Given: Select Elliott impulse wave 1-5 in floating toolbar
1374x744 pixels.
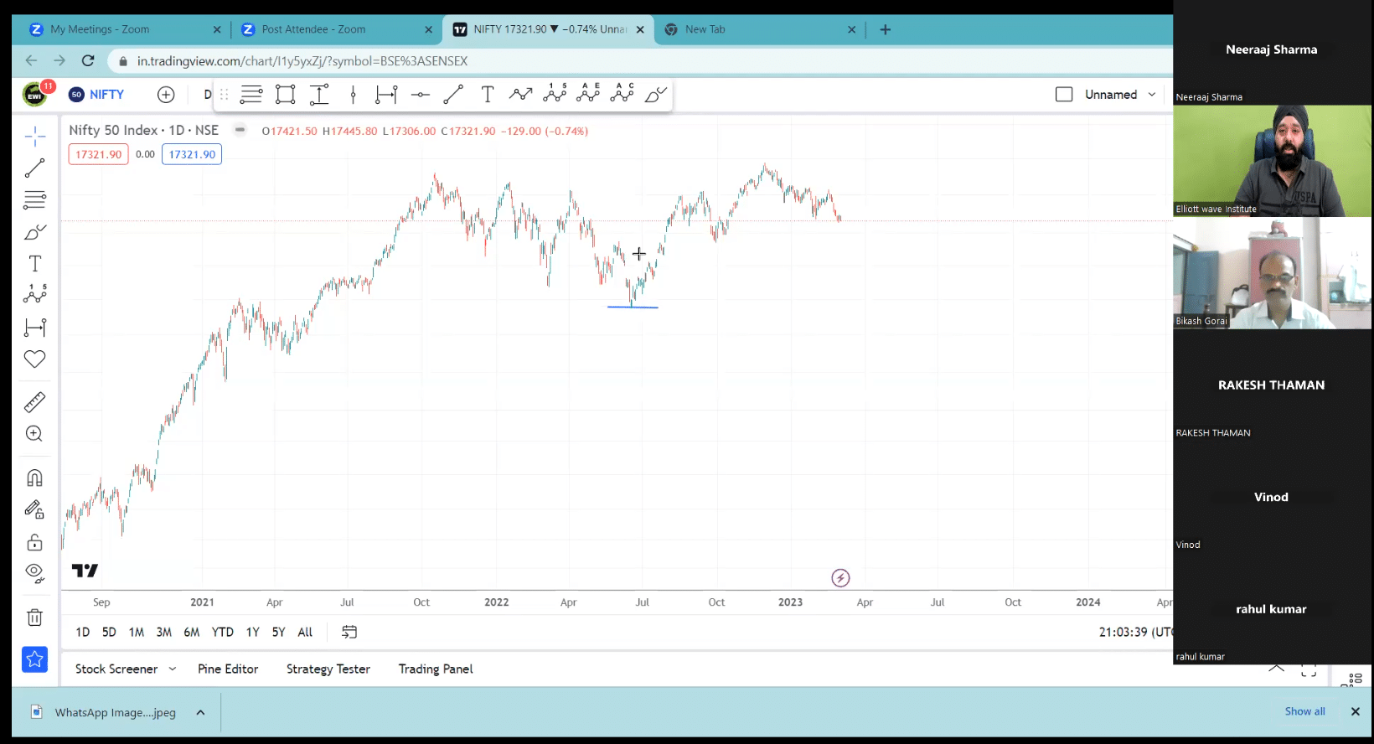Looking at the screenshot, I should (555, 94).
